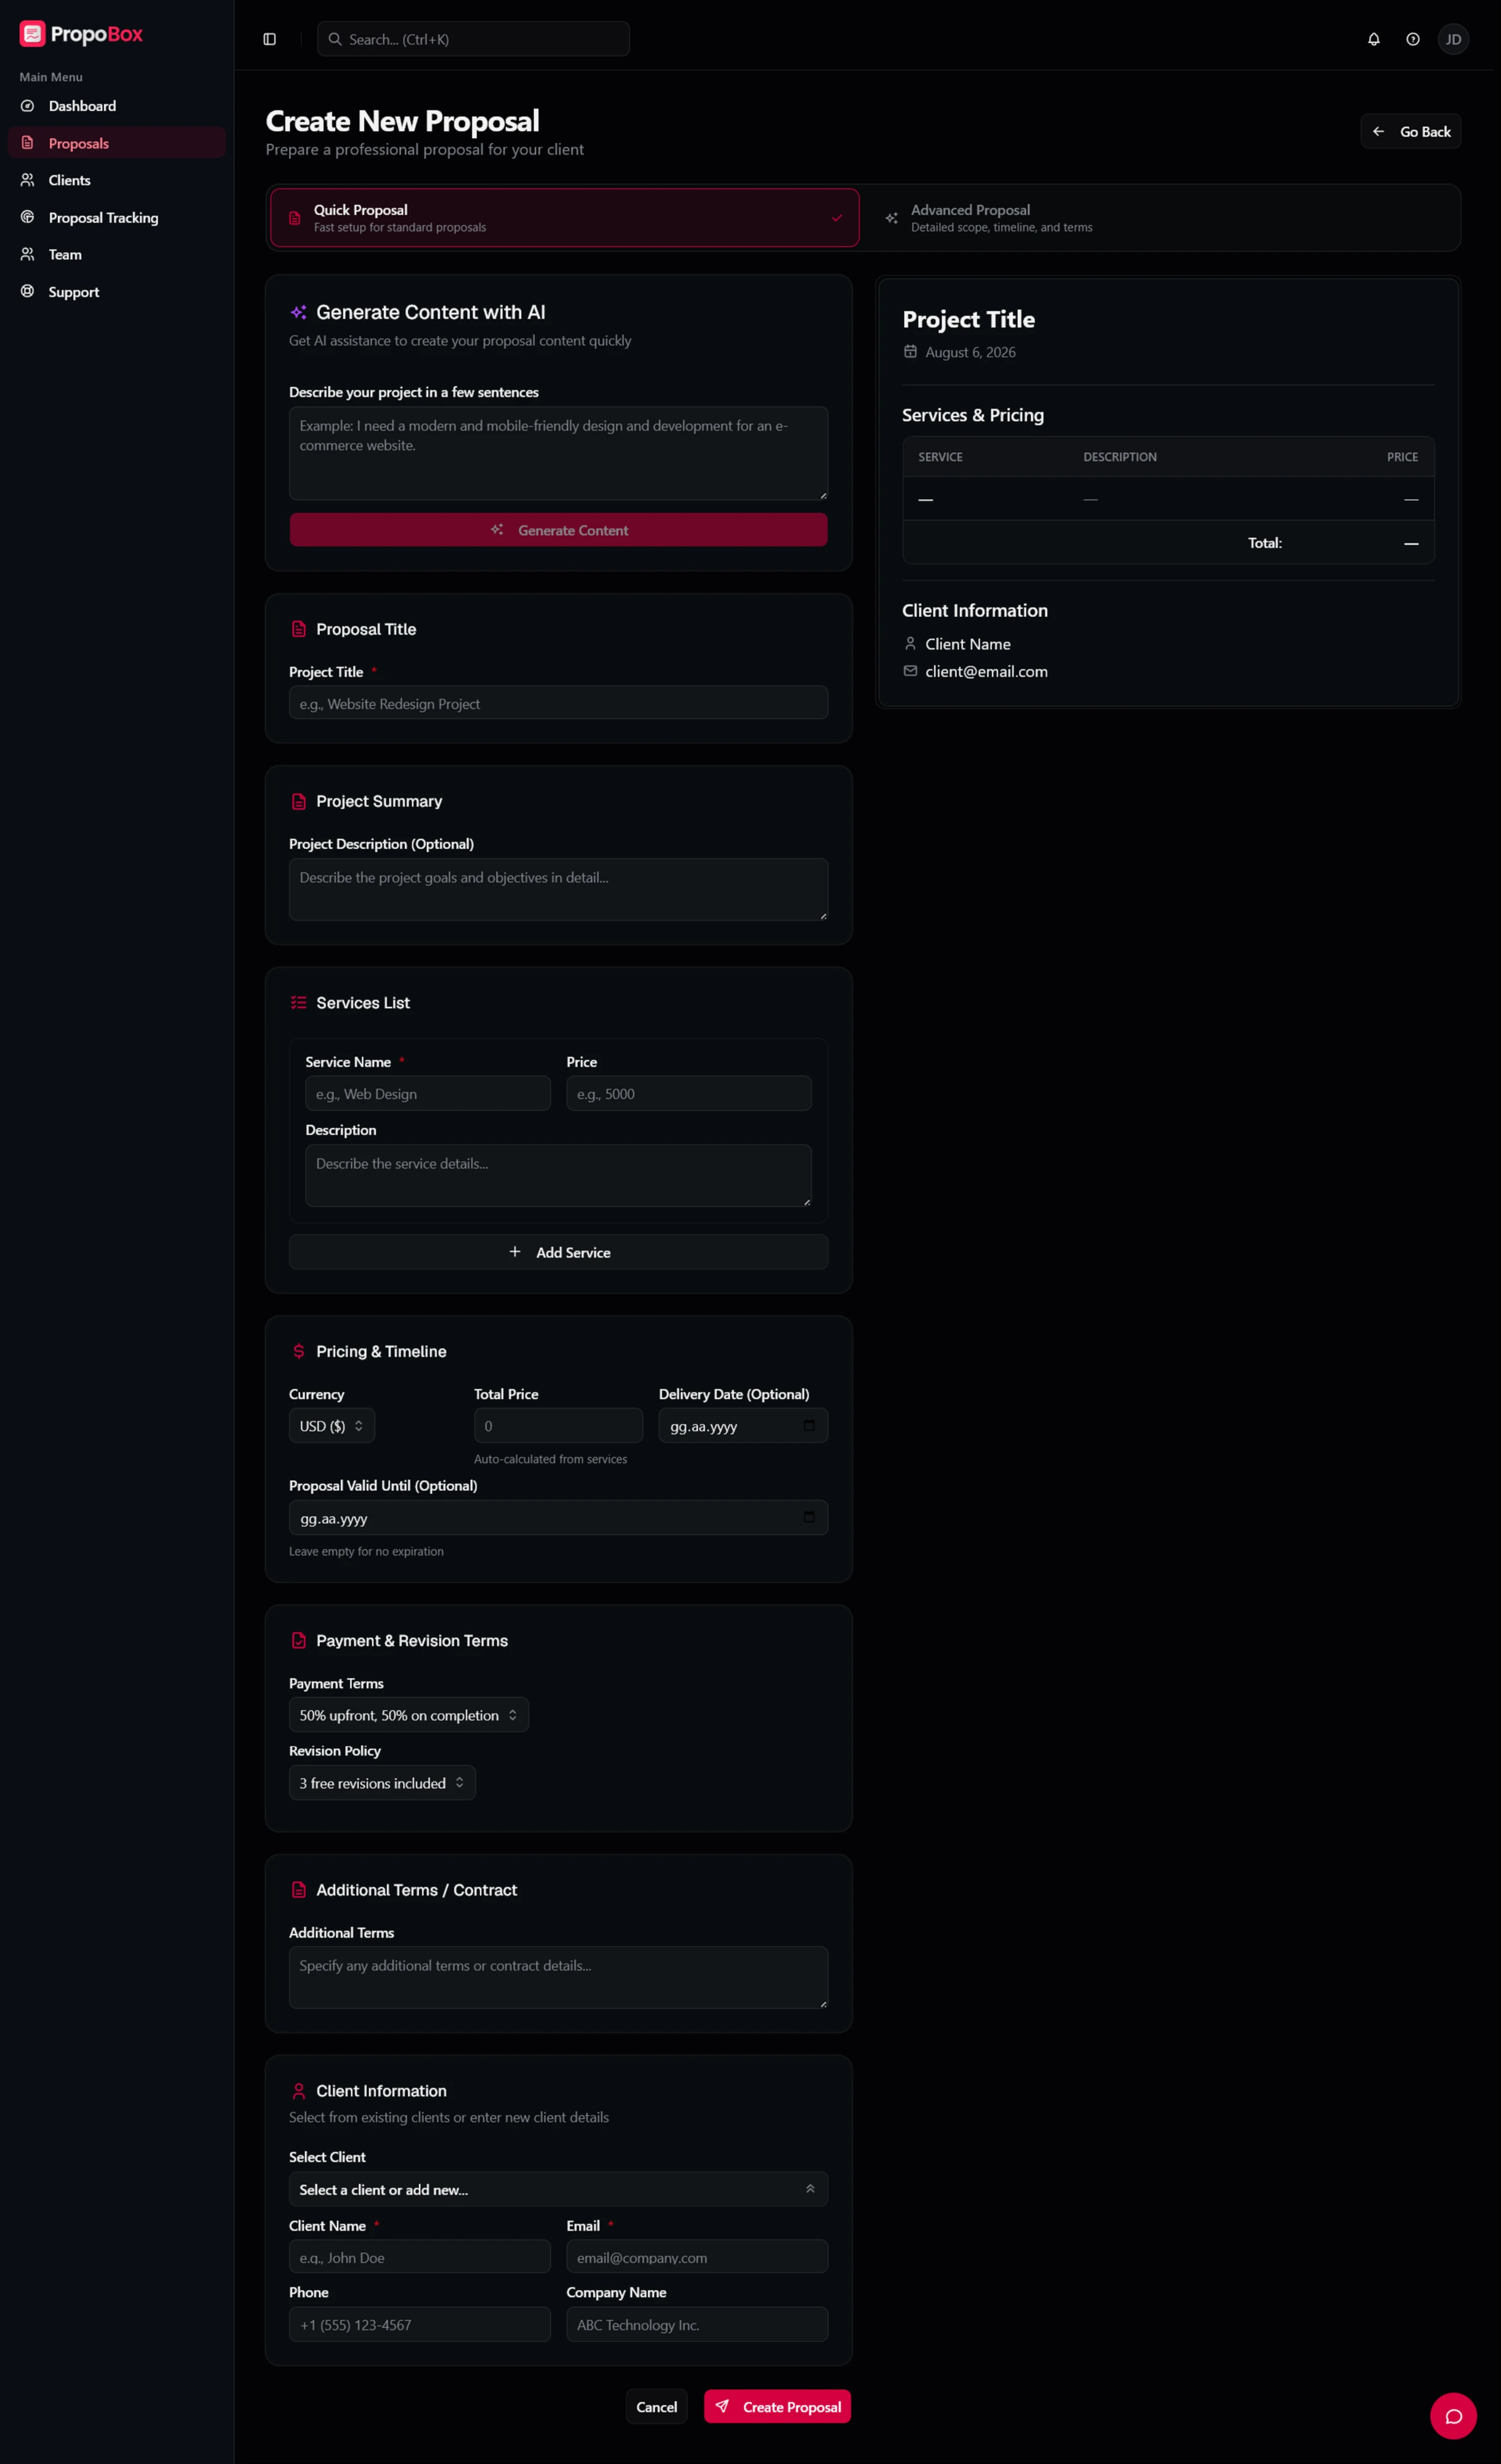This screenshot has height=2464, width=1501.
Task: Click the Create Proposal button
Action: 777,2407
